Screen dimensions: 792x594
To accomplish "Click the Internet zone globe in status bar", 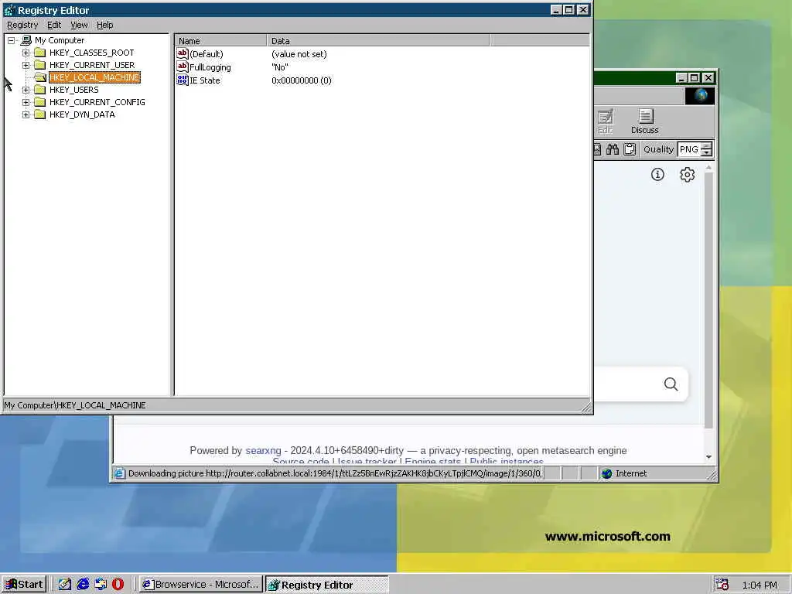I will (606, 473).
